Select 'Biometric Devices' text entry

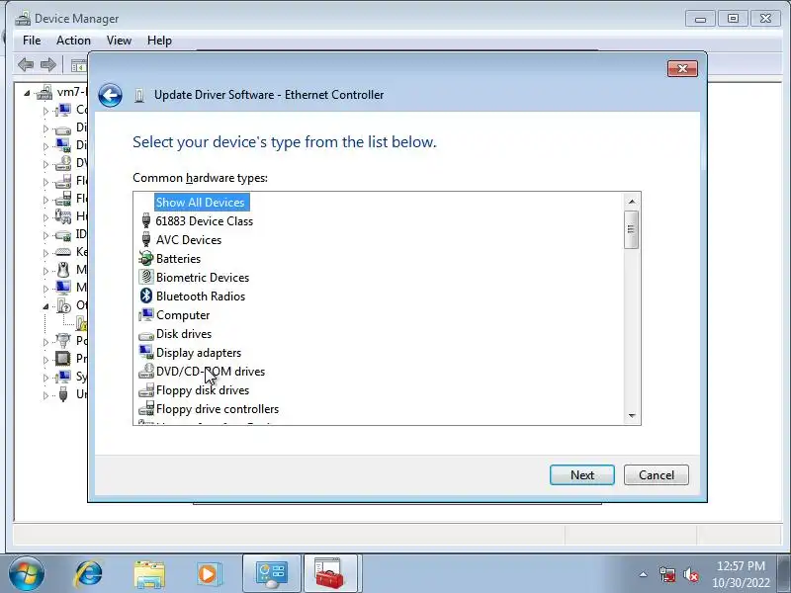tap(203, 277)
